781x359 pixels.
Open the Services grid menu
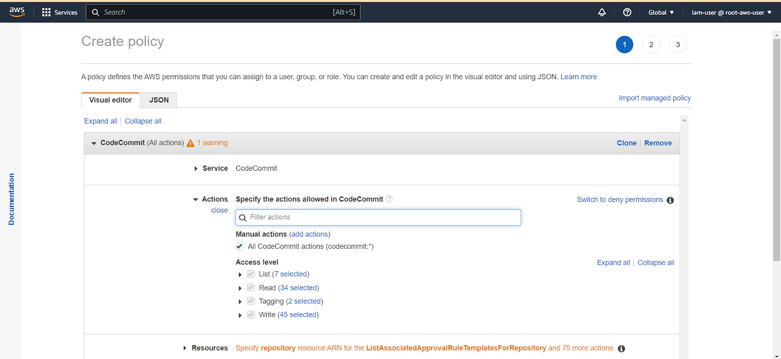point(60,12)
